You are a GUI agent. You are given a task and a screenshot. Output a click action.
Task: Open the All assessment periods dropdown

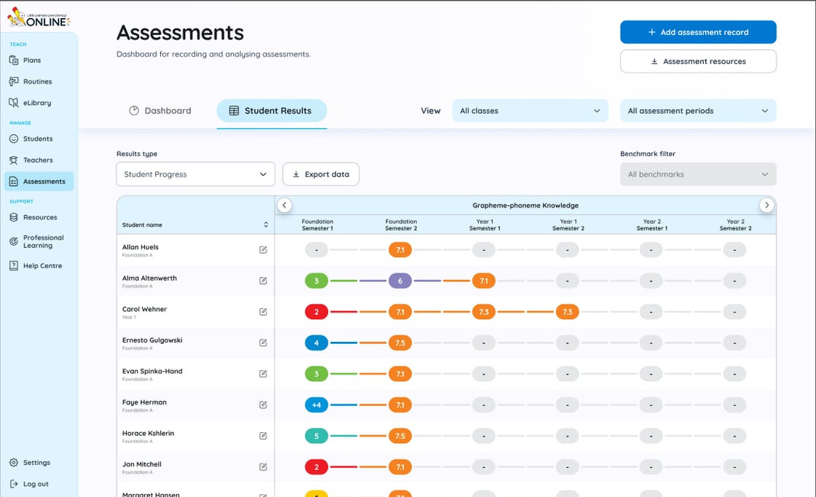pos(697,111)
